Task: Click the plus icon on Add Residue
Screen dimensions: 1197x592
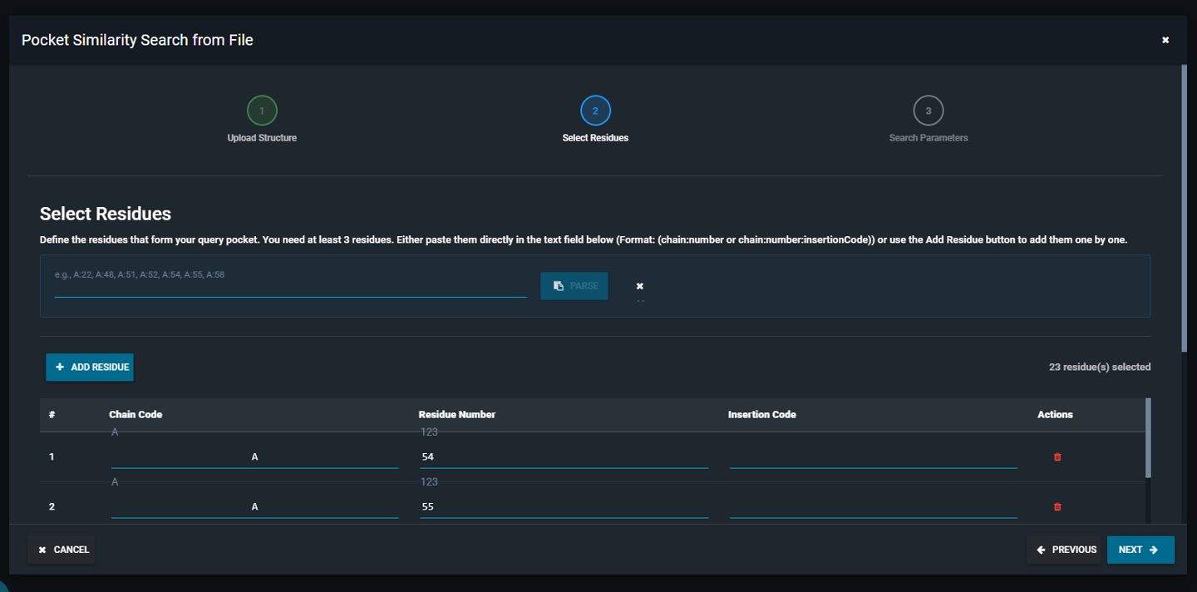Action: (x=59, y=367)
